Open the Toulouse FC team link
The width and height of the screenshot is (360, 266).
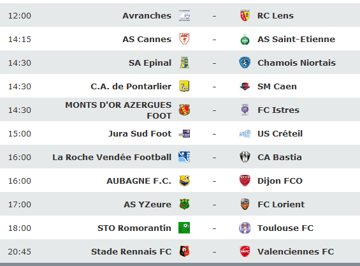[x=285, y=228]
